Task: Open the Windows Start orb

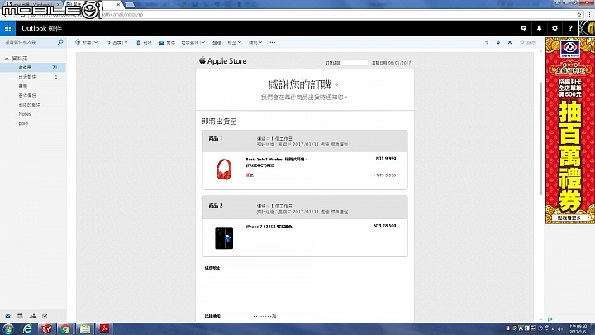Action: point(8,328)
